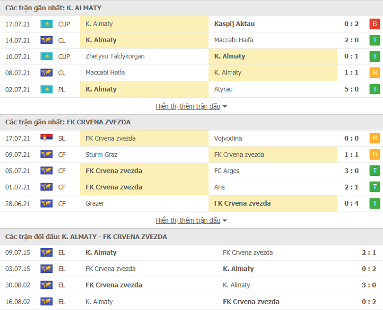The width and height of the screenshot is (383, 310).
Task: Click world flag icon in Sturm Graz row
Action: pyautogui.click(x=47, y=154)
